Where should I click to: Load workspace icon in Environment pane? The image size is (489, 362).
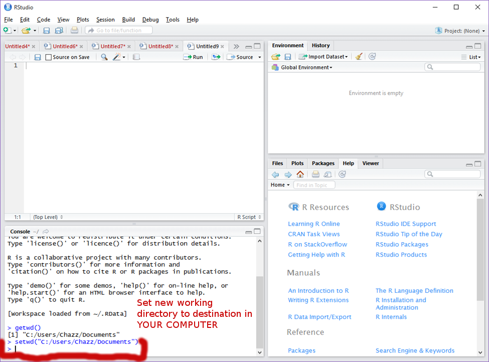pyautogui.click(x=276, y=57)
